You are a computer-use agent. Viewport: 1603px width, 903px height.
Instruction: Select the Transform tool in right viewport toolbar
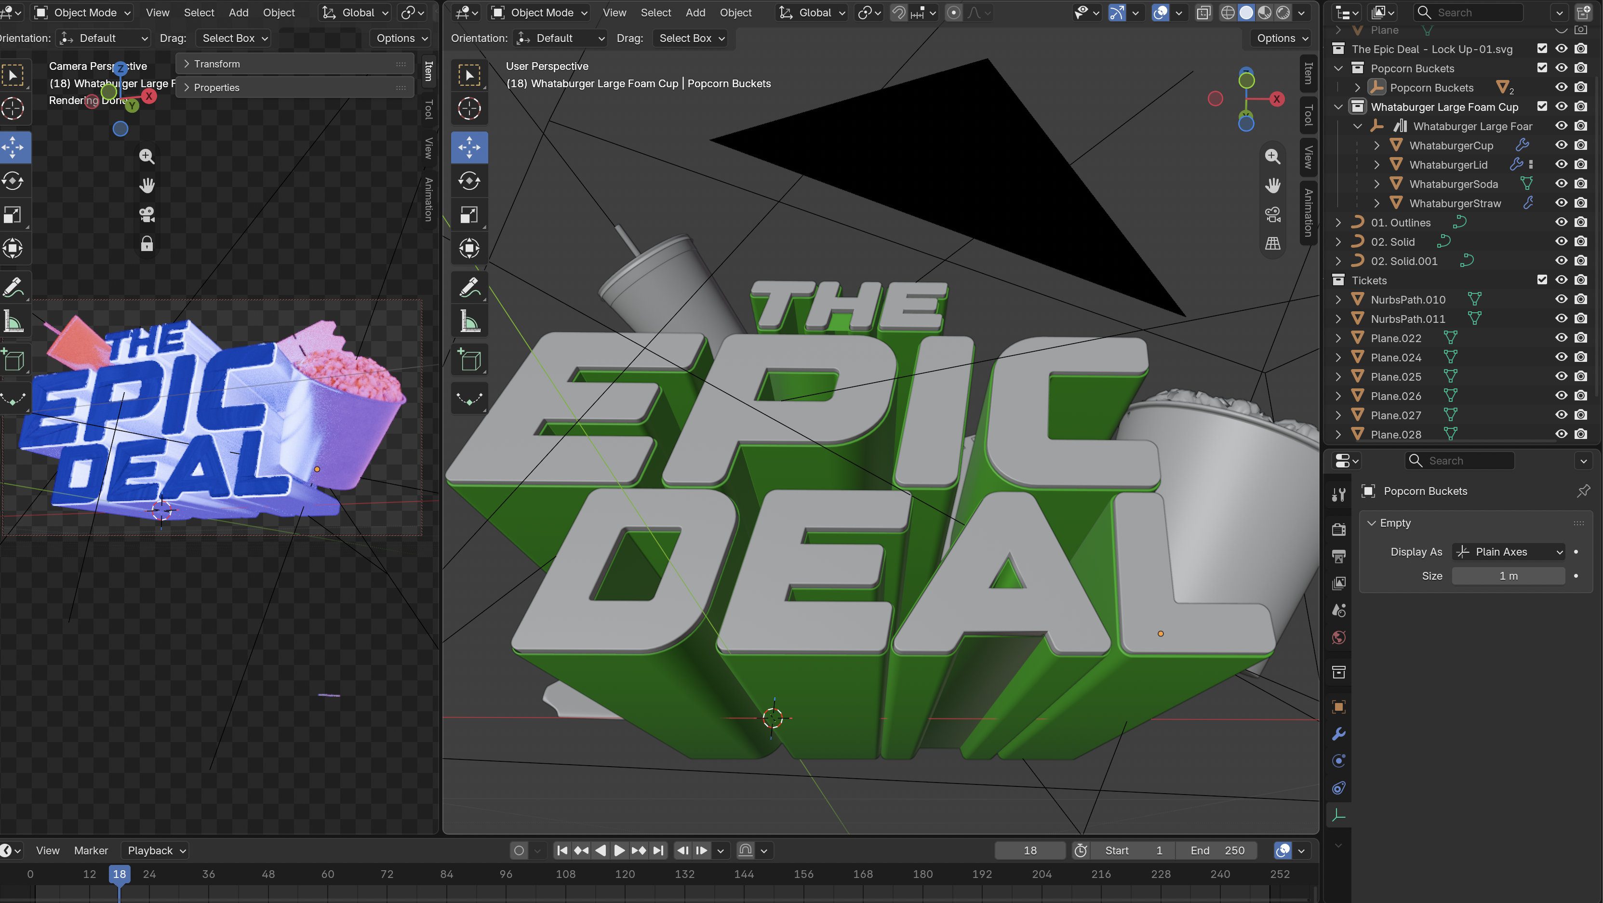(469, 248)
